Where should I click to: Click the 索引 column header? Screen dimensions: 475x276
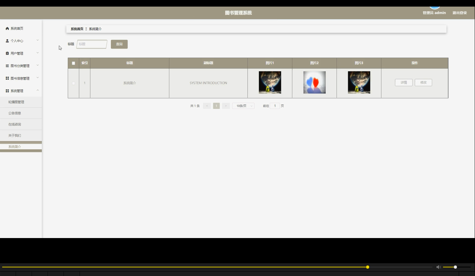point(85,63)
